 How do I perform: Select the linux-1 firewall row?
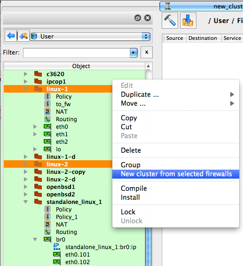58,89
